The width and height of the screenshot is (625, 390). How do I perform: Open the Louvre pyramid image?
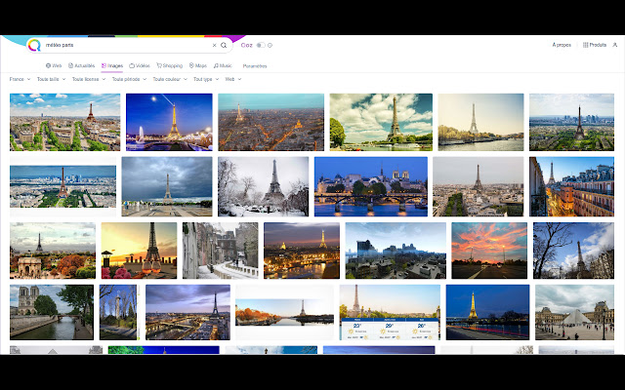pos(575,312)
